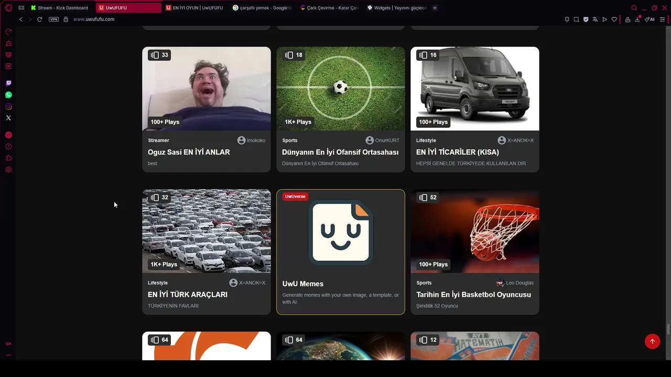
Task: Open sidebar more options dots
Action: 8,354
